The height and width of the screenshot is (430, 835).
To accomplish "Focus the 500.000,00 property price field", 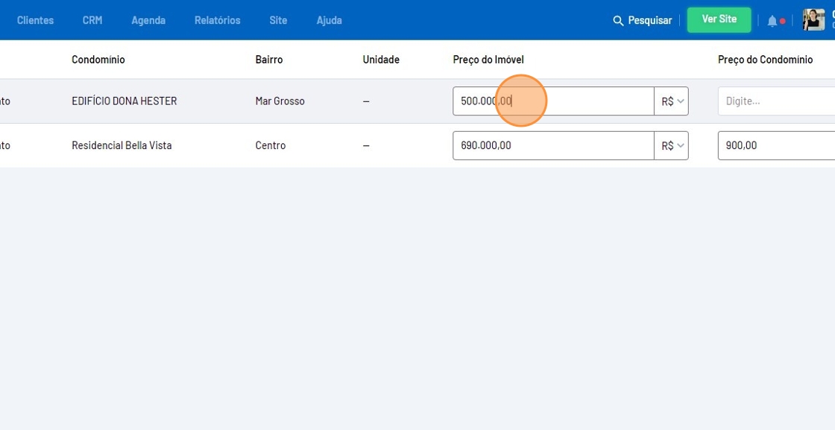I will (x=552, y=101).
